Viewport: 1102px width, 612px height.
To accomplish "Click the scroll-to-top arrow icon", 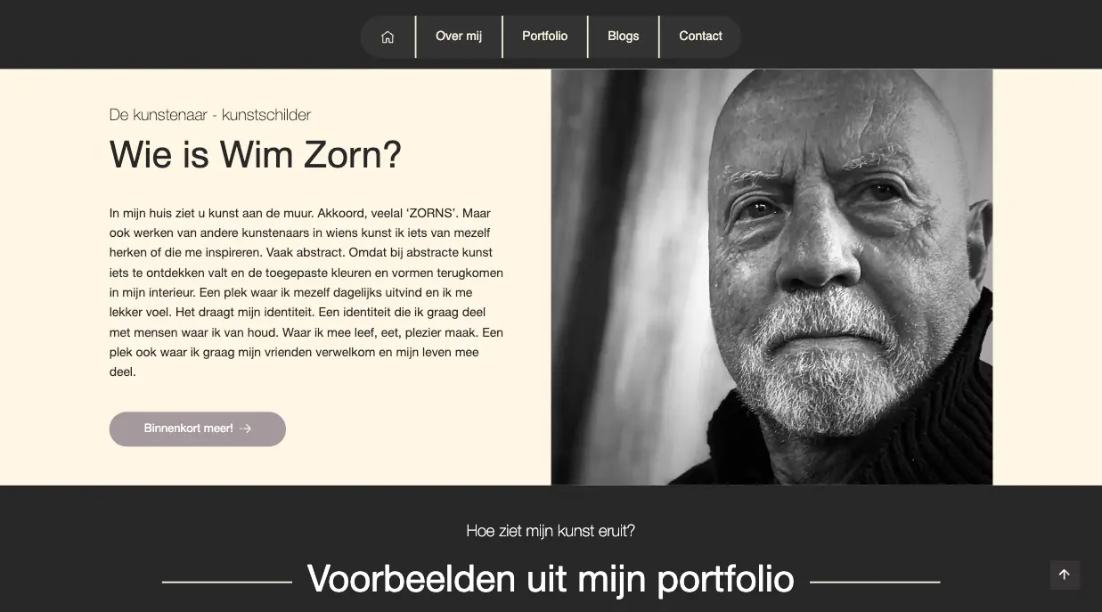I will click(x=1065, y=575).
